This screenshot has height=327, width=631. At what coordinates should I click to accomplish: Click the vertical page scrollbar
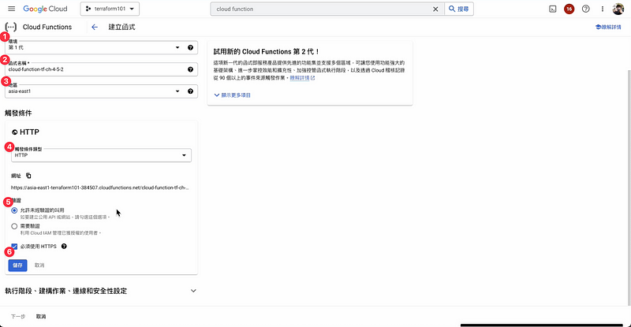pyautogui.click(x=629, y=187)
